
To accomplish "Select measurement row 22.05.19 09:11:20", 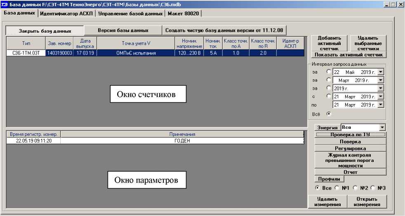I will coord(33,140).
